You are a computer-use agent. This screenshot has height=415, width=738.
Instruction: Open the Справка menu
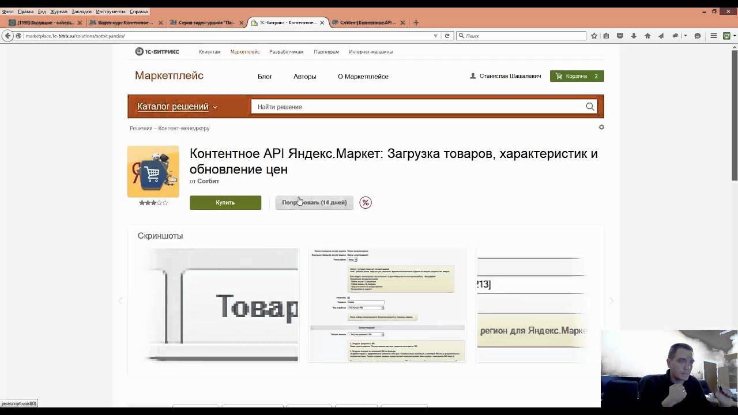click(x=138, y=12)
